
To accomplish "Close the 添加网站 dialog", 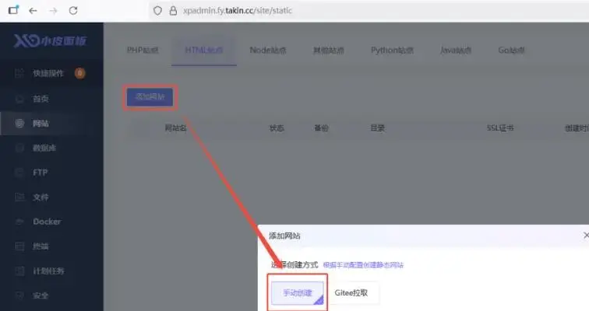I will coord(585,235).
